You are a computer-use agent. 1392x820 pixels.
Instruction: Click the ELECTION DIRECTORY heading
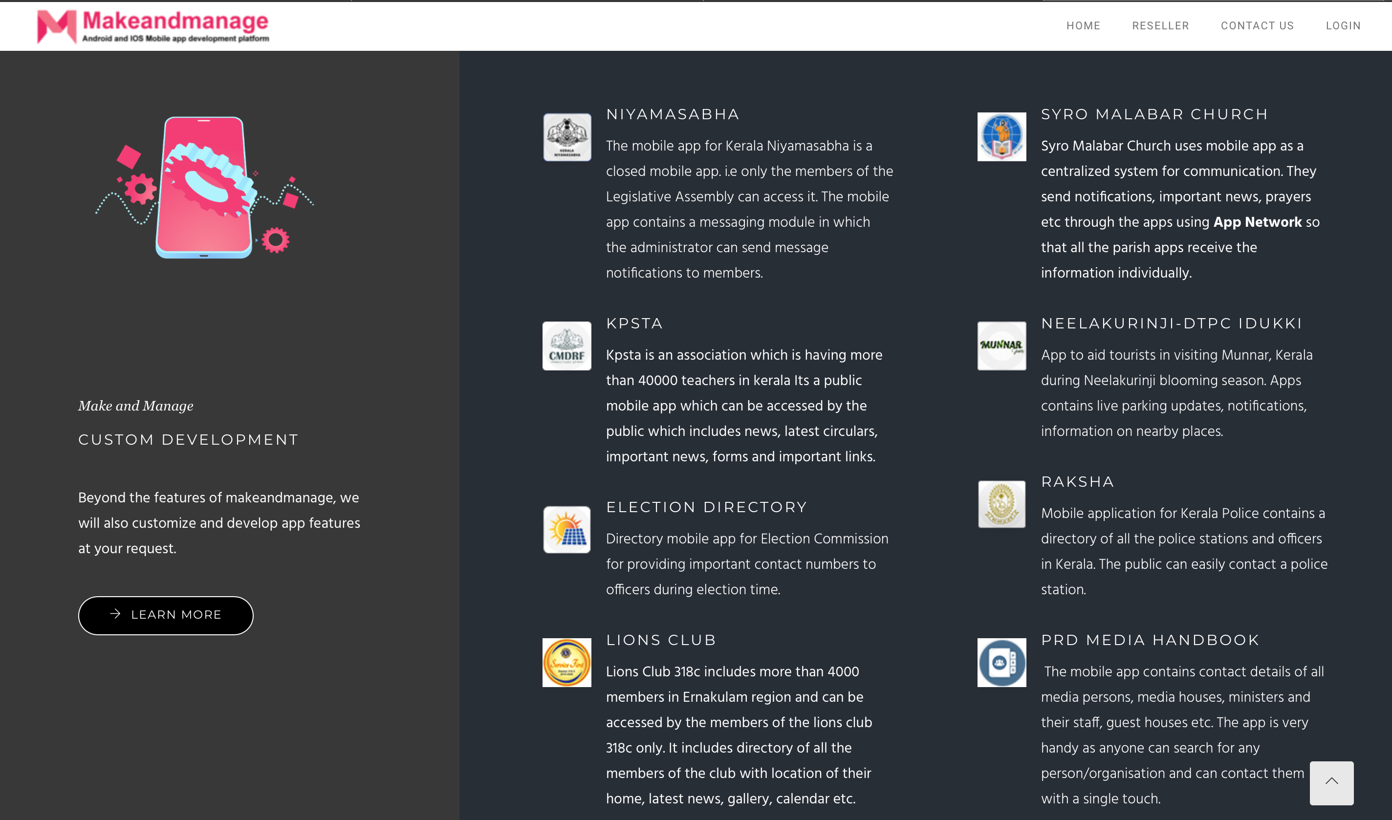707,507
